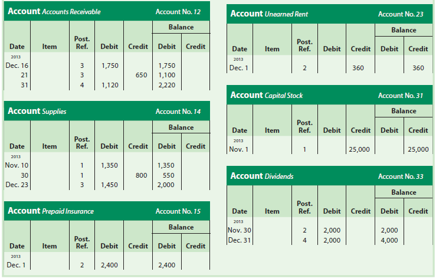Screen dimensions: 436x278
Task: Select the Account No. 14 label
Action: tap(178, 112)
